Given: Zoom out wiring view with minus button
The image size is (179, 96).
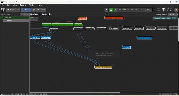Looking at the screenshot, I should pyautogui.click(x=173, y=18).
